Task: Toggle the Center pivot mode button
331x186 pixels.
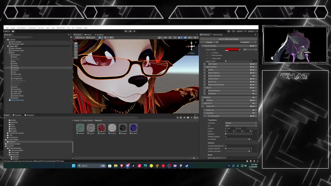Action: coord(80,38)
